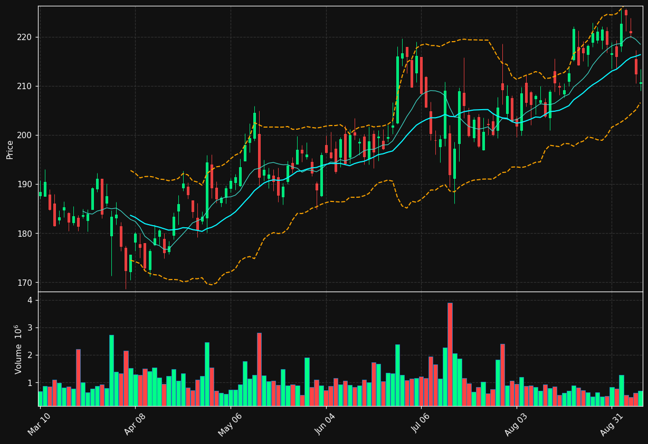Click the 'Jun 04' date label

[326, 425]
